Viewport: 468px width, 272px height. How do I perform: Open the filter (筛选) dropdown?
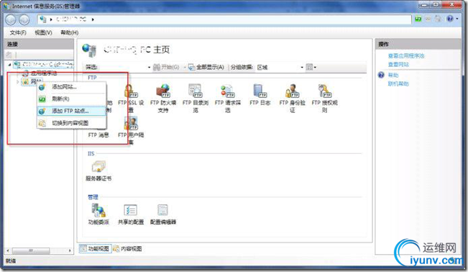[x=149, y=67]
